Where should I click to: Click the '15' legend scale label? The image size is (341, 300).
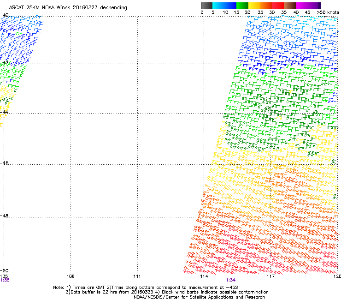pyautogui.click(x=236, y=12)
